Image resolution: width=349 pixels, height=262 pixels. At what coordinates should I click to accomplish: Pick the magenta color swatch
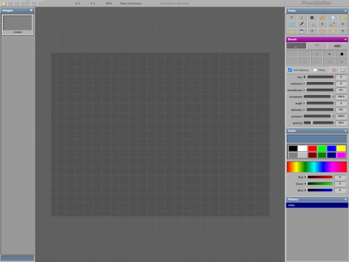341,155
